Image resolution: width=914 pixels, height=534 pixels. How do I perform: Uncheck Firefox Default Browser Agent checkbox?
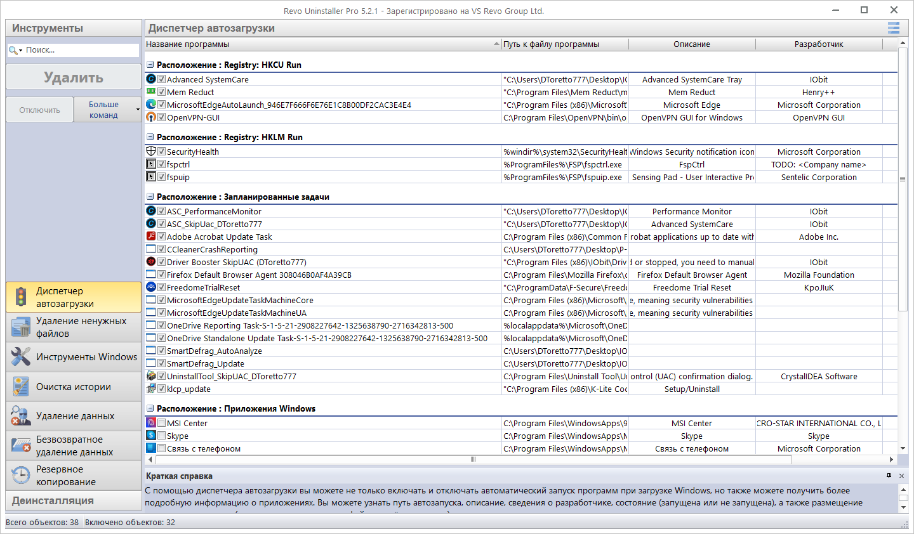click(162, 275)
